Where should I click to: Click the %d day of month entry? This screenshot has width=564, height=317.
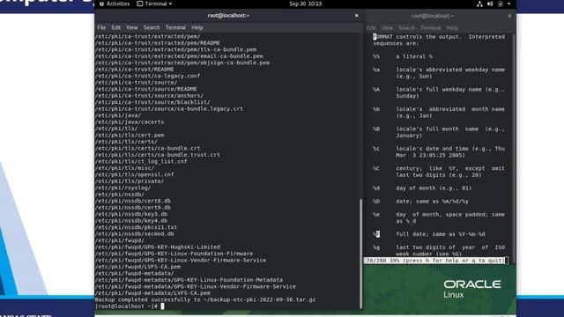coord(422,188)
